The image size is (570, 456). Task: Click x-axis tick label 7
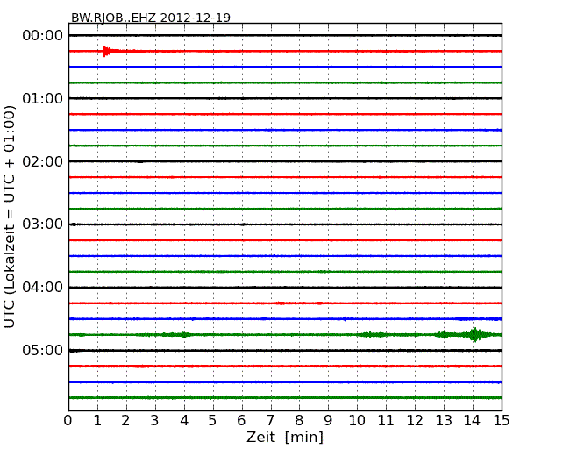(x=270, y=420)
